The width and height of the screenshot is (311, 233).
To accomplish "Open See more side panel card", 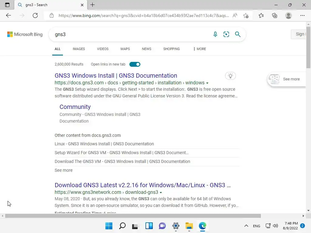I will [x=287, y=79].
